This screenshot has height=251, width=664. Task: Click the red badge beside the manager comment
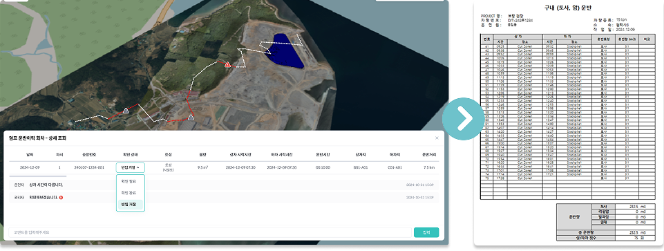61,198
